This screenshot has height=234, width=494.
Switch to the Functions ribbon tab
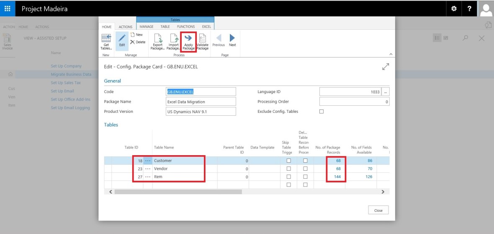(186, 26)
